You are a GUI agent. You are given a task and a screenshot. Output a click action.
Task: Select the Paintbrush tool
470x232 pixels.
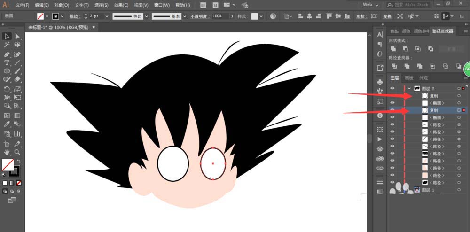click(17, 71)
